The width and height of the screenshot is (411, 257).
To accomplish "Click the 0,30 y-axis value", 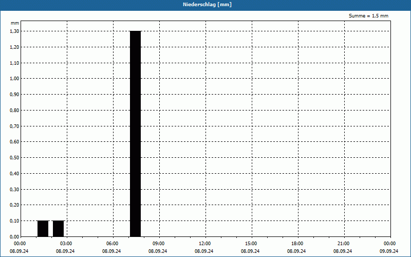I will point(14,189).
